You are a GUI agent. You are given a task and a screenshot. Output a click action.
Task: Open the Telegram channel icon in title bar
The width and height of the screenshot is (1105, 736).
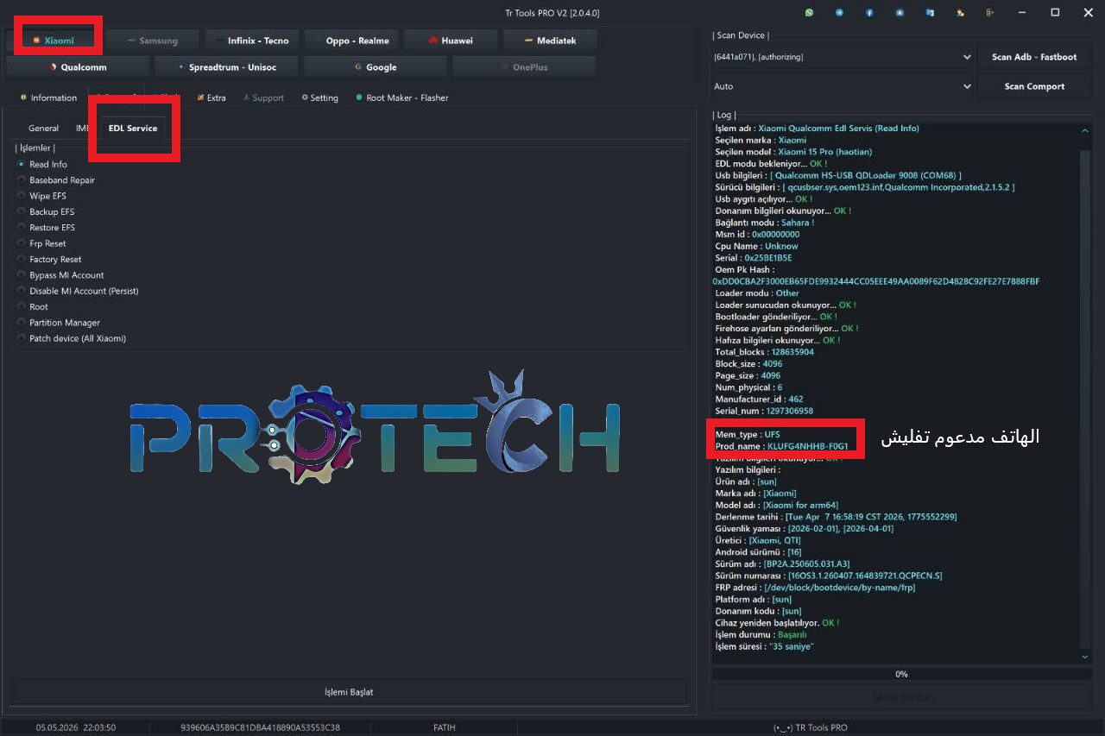(x=839, y=13)
